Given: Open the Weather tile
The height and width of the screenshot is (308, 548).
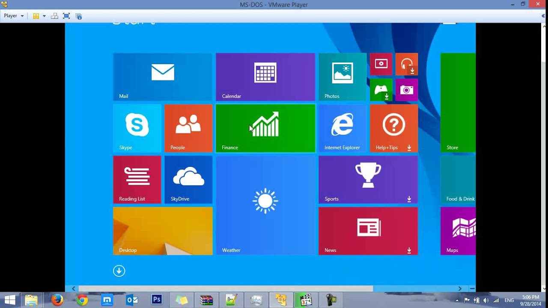Looking at the screenshot, I should point(265,205).
